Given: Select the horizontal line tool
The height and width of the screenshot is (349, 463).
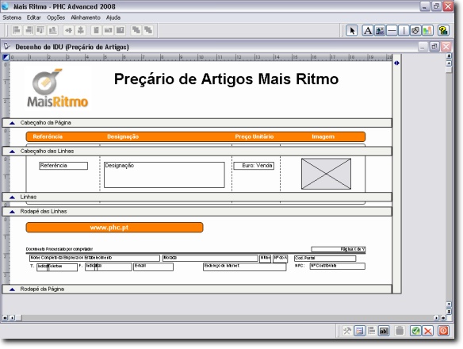Looking at the screenshot, I should pyautogui.click(x=392, y=30).
